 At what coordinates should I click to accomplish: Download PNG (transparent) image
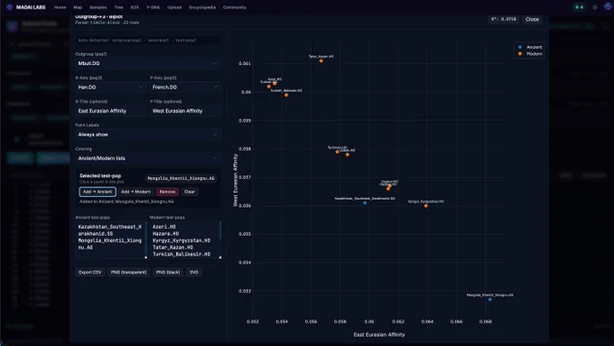[x=128, y=272]
